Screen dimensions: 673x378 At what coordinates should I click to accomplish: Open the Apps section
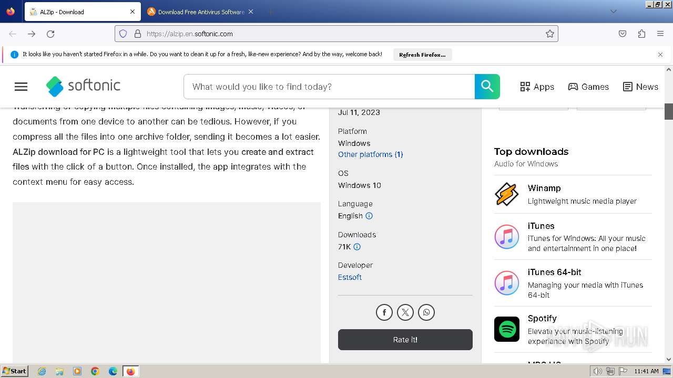[537, 87]
